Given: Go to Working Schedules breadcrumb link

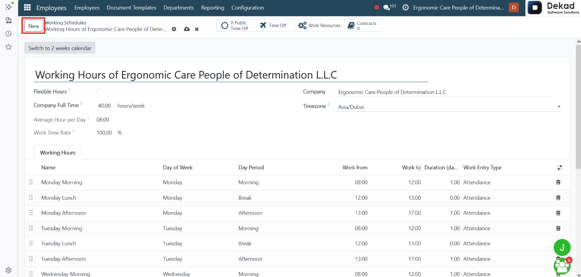Looking at the screenshot, I should (65, 23).
